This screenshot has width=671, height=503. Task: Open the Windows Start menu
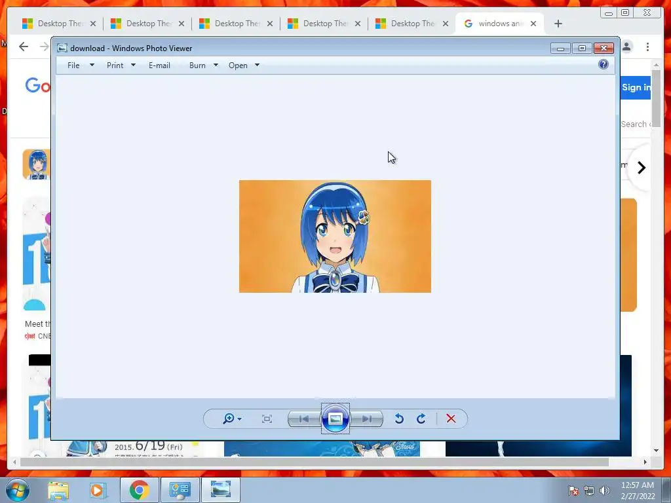coord(18,490)
